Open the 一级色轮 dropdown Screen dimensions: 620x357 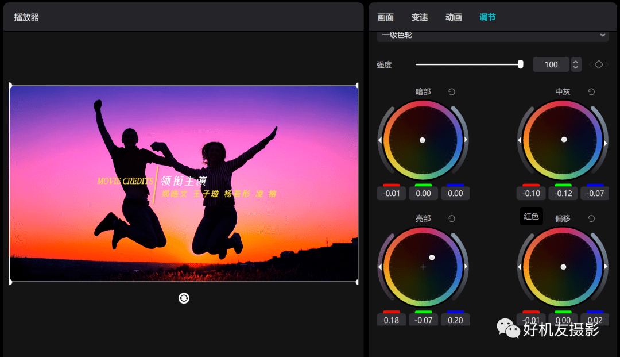[492, 35]
